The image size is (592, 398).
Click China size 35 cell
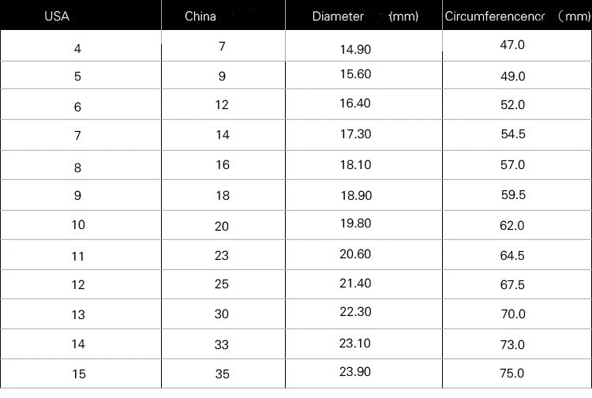[x=222, y=374]
